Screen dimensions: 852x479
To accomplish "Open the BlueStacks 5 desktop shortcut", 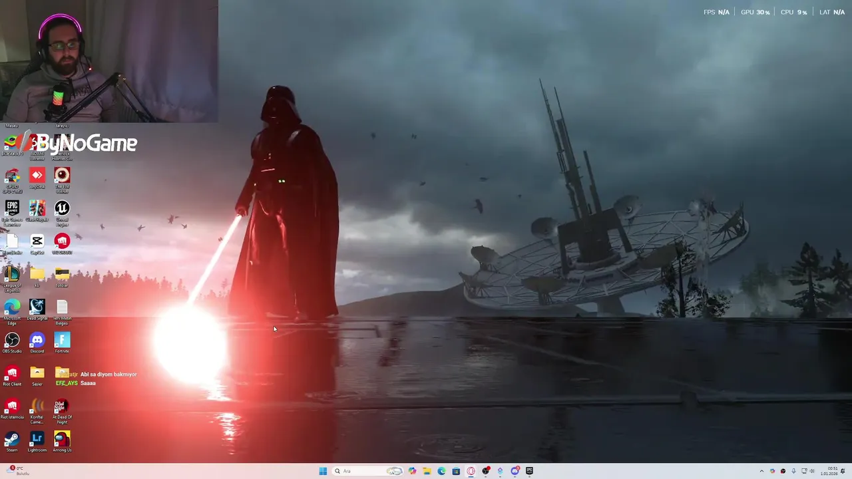I will tap(12, 145).
